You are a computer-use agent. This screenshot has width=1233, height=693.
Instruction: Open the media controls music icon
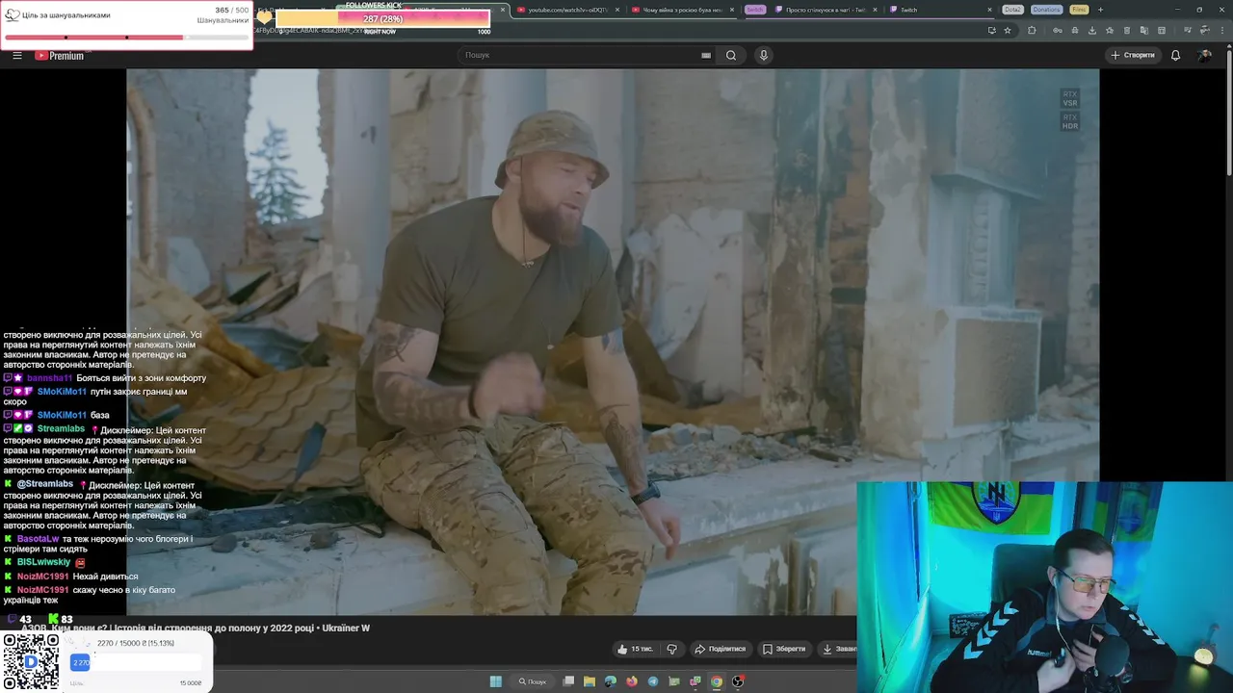coord(1188,31)
